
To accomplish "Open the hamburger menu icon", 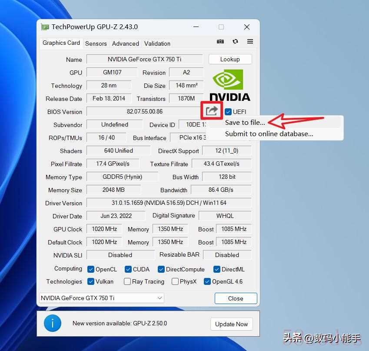I will tap(250, 41).
